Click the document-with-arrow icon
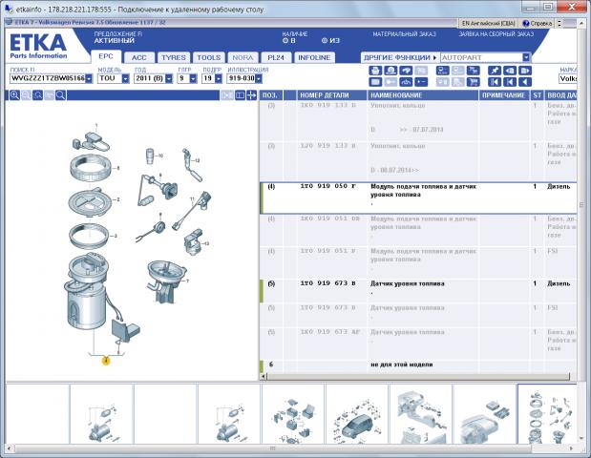Screen dimensions: 591x458 [525, 71]
